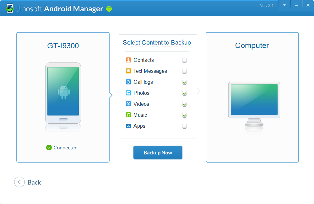Click the Contacts label

coord(143,60)
